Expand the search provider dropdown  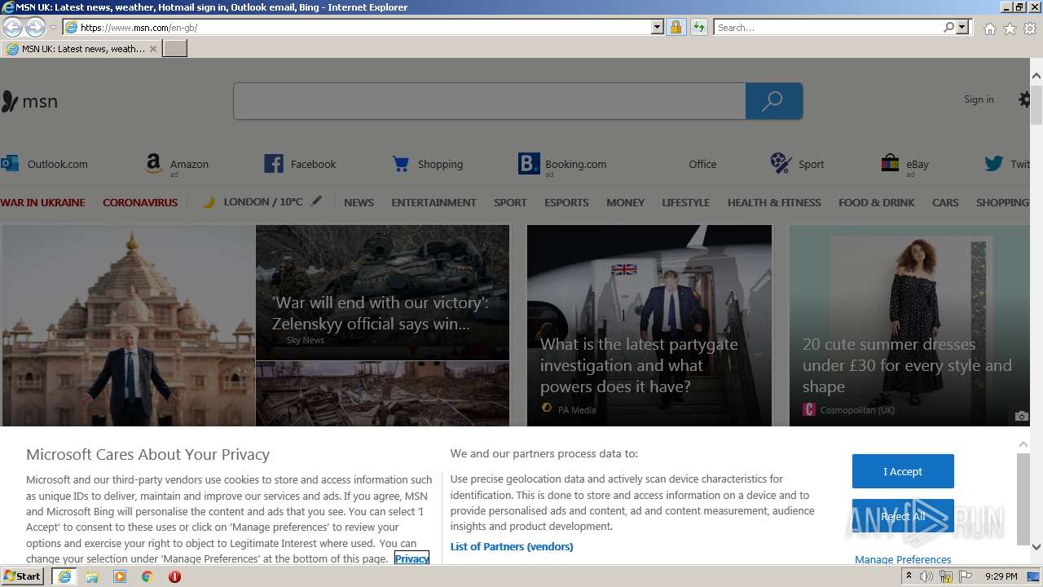coord(962,27)
